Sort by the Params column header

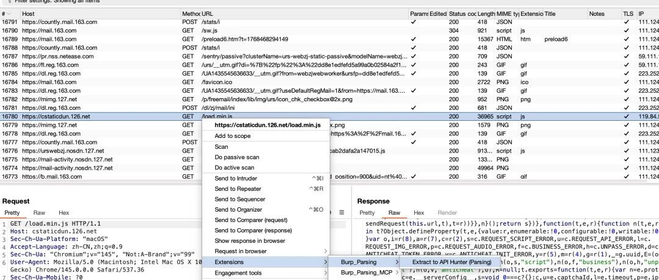[x=419, y=14]
